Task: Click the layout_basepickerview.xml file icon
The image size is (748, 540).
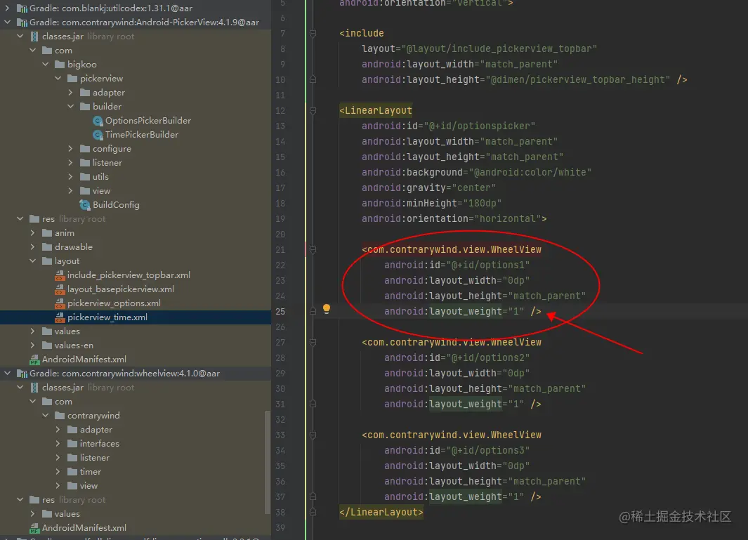Action: pos(60,289)
